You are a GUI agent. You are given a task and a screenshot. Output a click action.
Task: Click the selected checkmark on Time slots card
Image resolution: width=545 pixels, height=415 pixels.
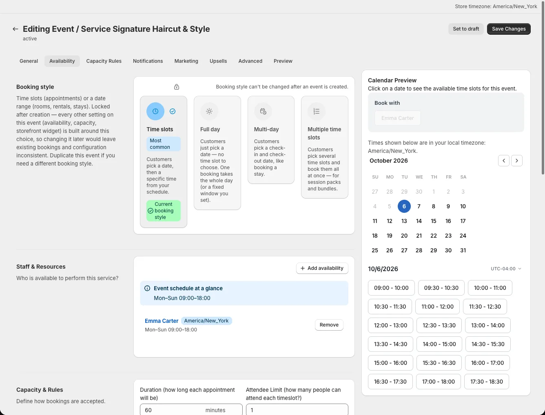click(173, 111)
